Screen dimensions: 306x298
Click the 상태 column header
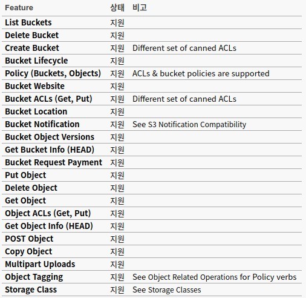[x=117, y=8]
